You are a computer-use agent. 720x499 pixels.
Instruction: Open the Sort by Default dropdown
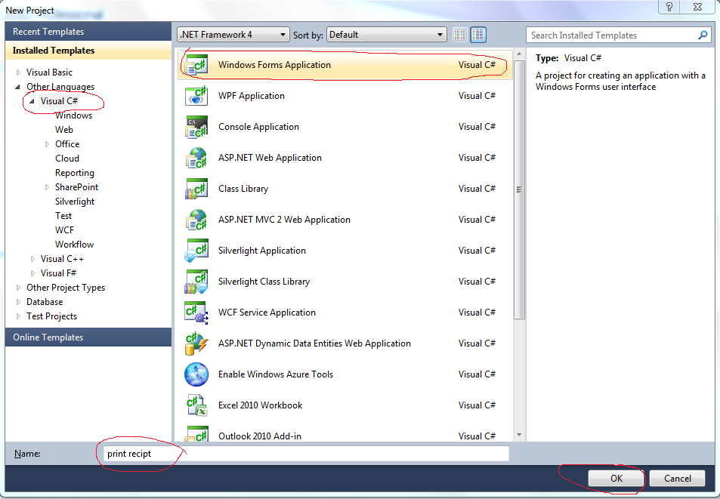pyautogui.click(x=387, y=35)
